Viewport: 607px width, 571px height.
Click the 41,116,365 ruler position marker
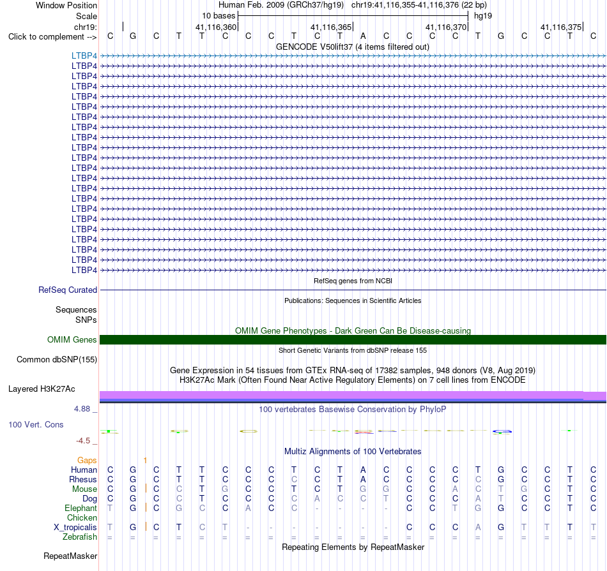(x=331, y=27)
